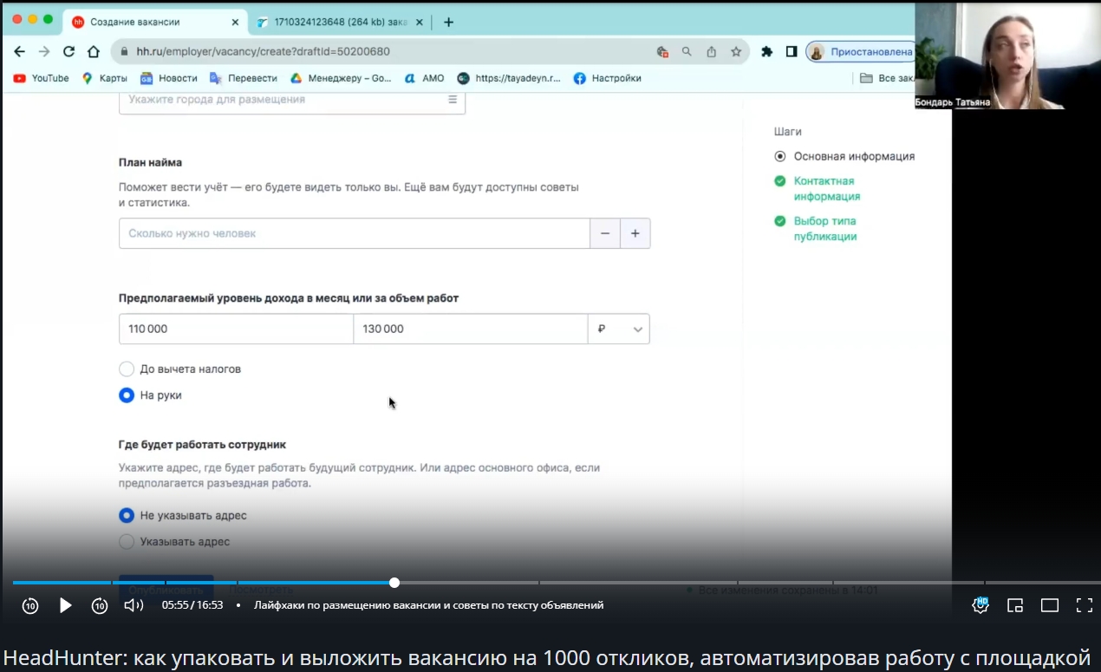Select the До вычета налогов radio button
The height and width of the screenshot is (672, 1101).
click(127, 369)
